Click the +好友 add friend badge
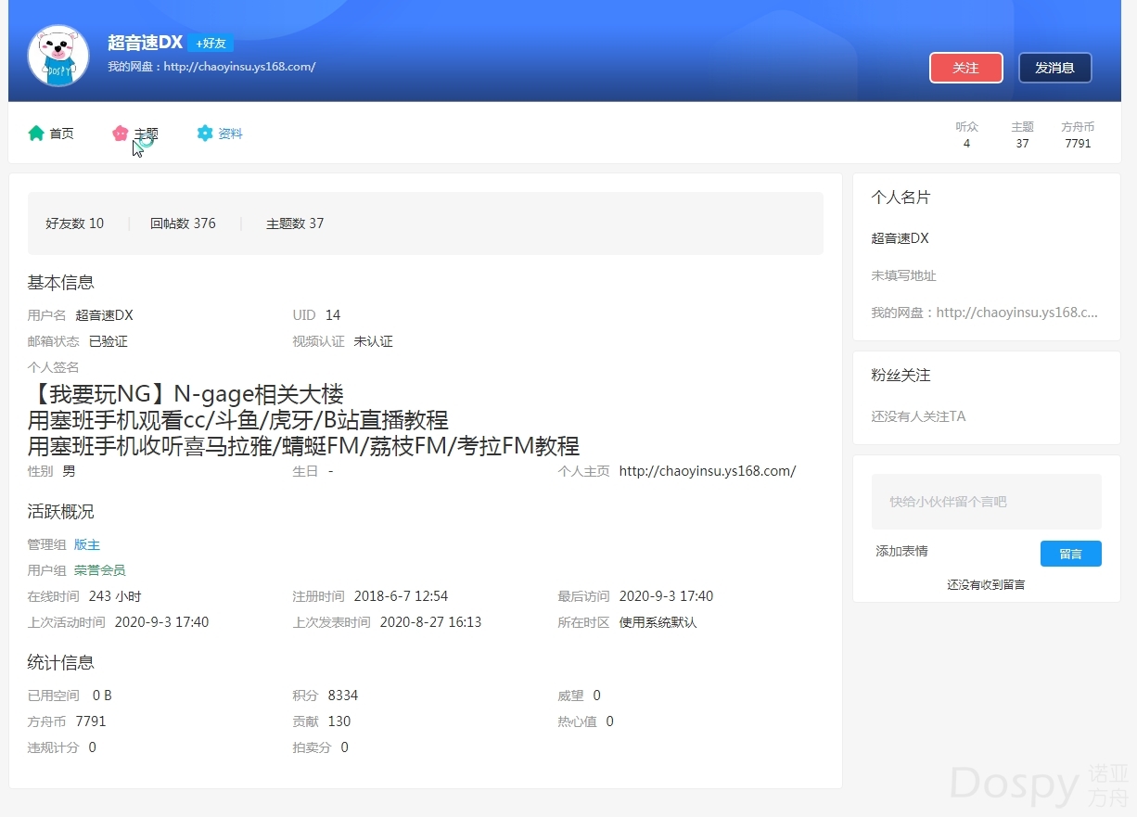1137x817 pixels. (x=211, y=44)
